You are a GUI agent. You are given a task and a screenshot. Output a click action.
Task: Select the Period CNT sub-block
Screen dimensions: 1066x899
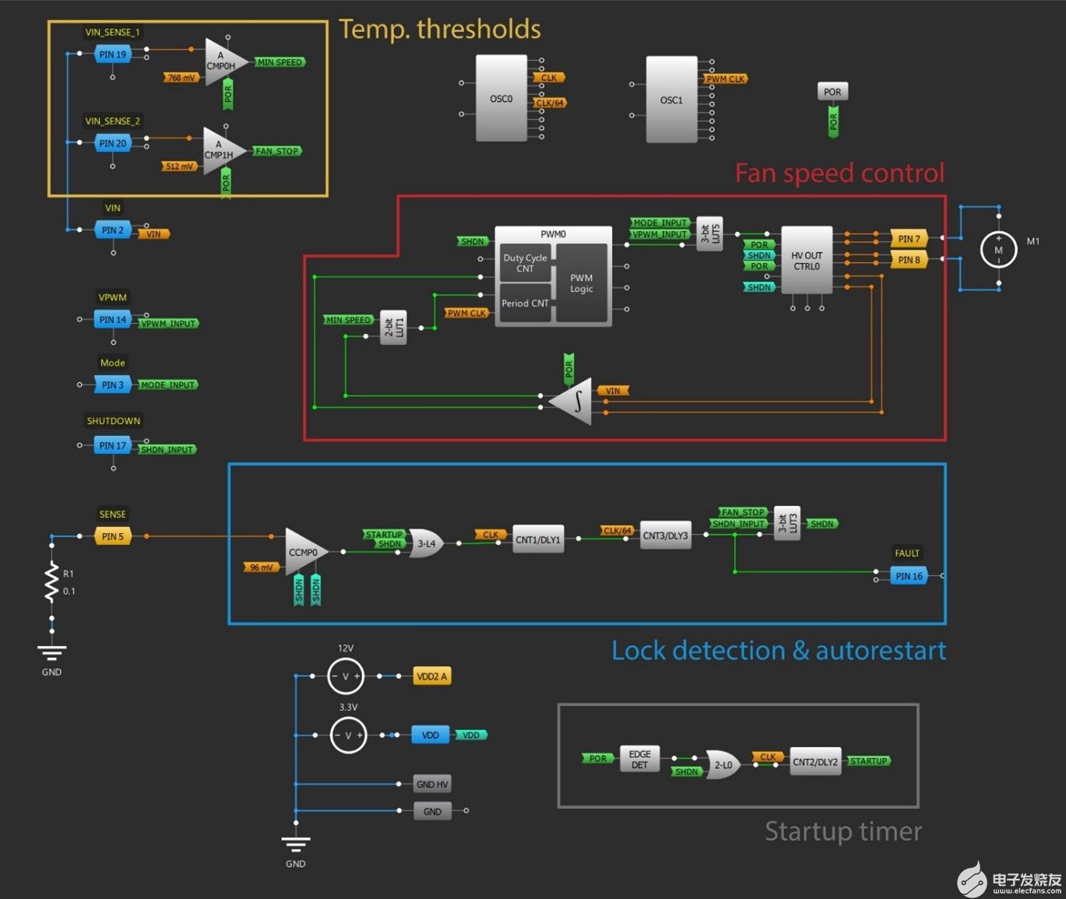click(525, 304)
